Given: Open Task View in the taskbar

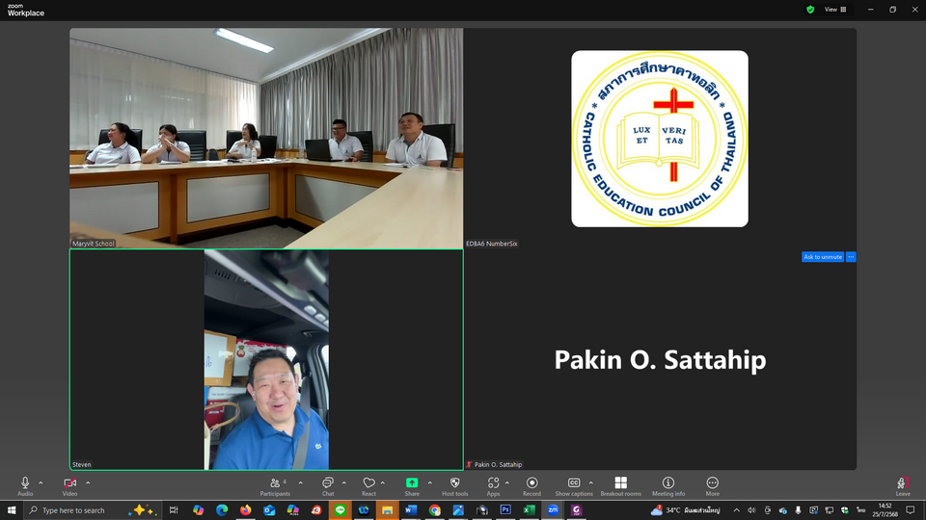Looking at the screenshot, I should 174,510.
